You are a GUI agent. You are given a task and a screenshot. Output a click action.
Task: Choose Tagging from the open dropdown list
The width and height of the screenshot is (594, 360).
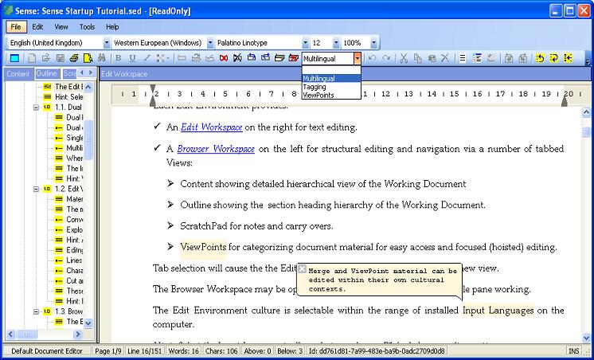tap(314, 87)
